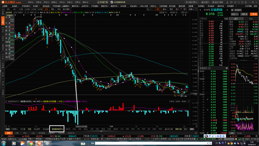Open Windows Start button

click(3, 143)
